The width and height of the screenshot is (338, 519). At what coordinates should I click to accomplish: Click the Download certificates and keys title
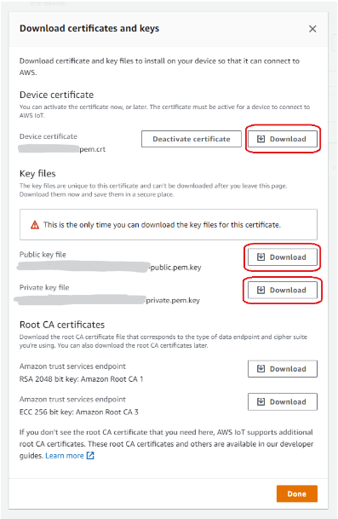pos(89,28)
